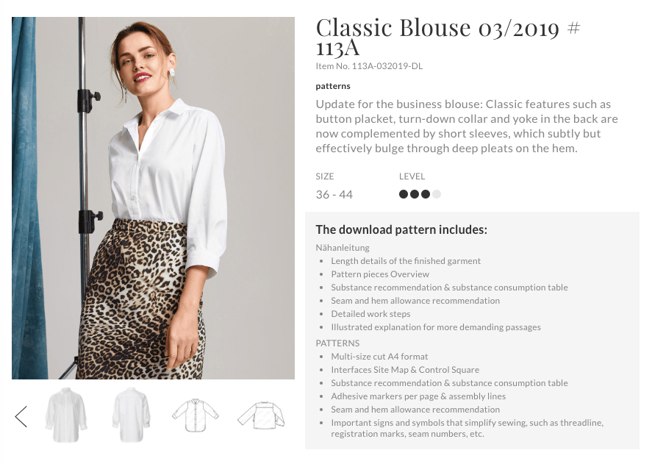Image resolution: width=652 pixels, height=464 pixels.
Task: Click the item number 113A-032019-DL
Action: pyautogui.click(x=369, y=66)
